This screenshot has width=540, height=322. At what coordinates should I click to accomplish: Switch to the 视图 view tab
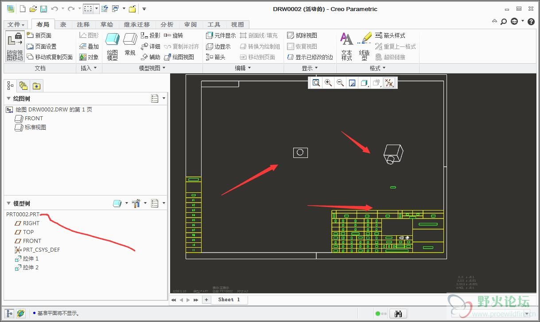tap(237, 25)
